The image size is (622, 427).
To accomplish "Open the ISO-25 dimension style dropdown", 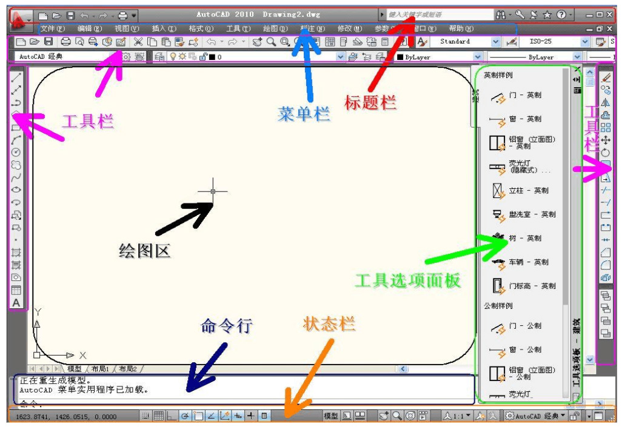I will click(585, 42).
